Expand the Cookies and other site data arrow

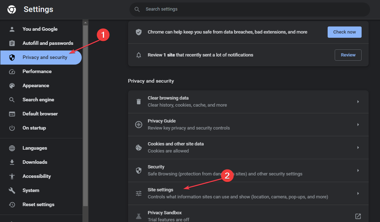coord(358,148)
